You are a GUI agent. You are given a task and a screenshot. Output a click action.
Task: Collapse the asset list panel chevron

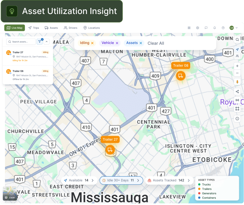(x=47, y=41)
